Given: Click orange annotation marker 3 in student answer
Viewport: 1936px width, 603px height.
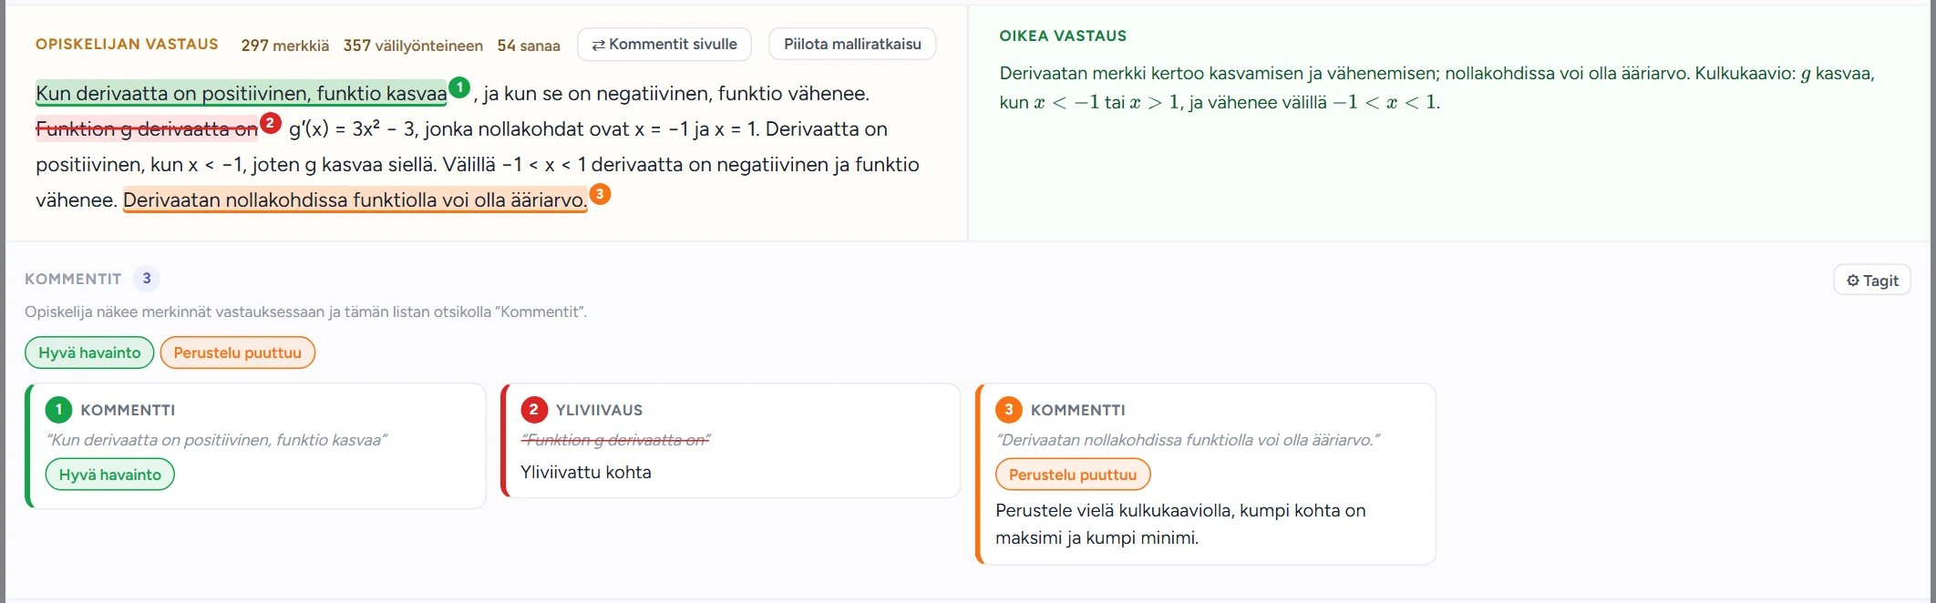Looking at the screenshot, I should (600, 194).
